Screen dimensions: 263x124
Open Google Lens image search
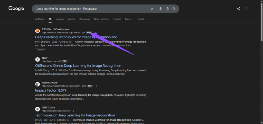tap(167, 9)
